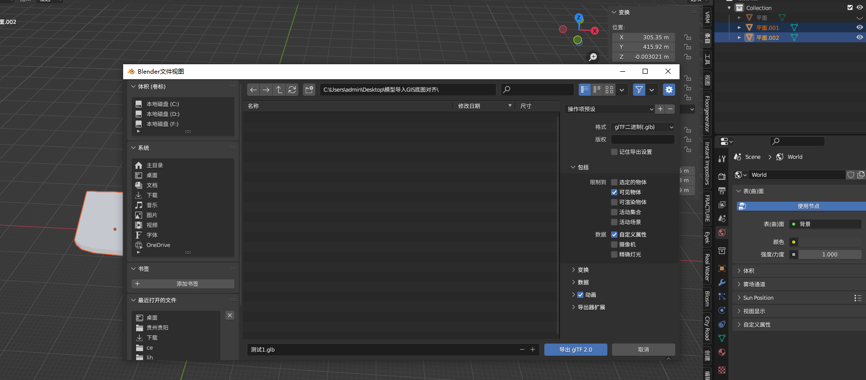Expand the 导出器扩展 section
This screenshot has width=866, height=380.
[591, 307]
